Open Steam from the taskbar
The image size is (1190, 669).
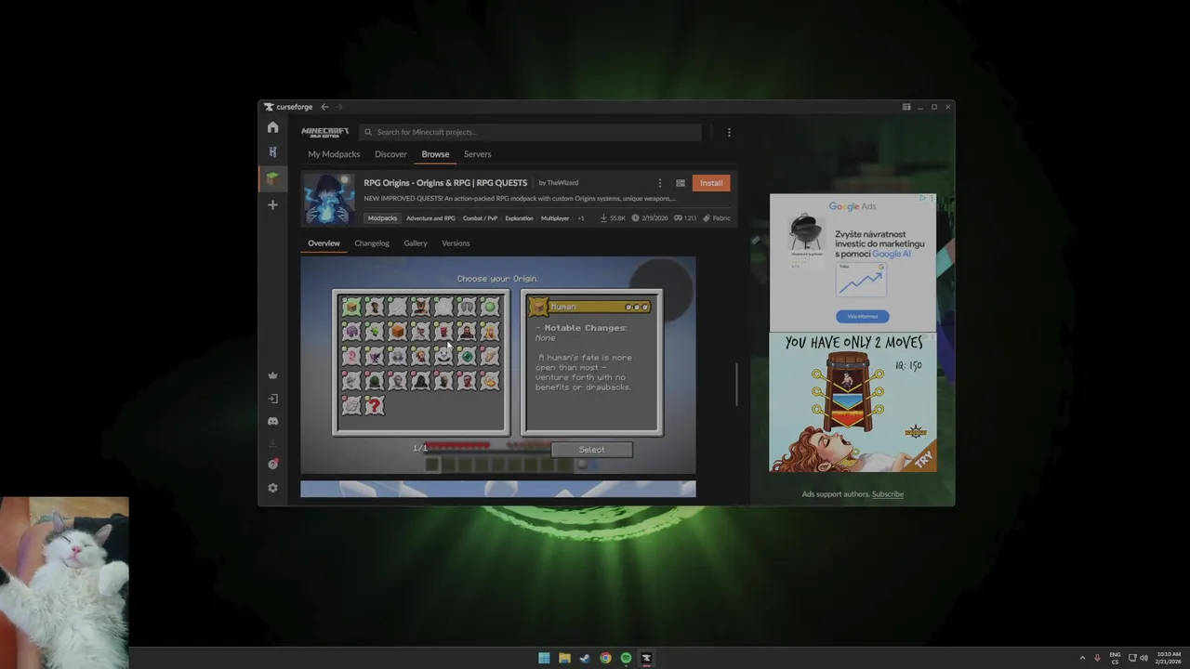(x=585, y=658)
